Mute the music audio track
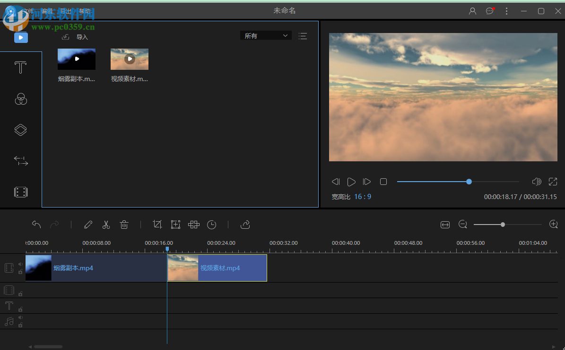The width and height of the screenshot is (565, 350). point(20,318)
